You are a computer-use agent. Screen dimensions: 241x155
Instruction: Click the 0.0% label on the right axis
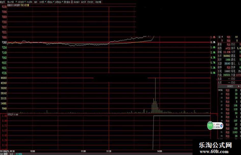[x=213, y=42]
